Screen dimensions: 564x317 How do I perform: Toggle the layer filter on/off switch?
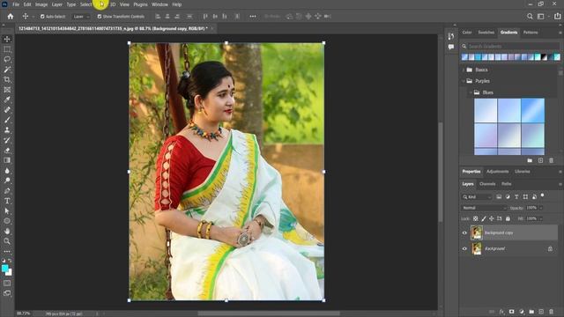[x=543, y=195]
